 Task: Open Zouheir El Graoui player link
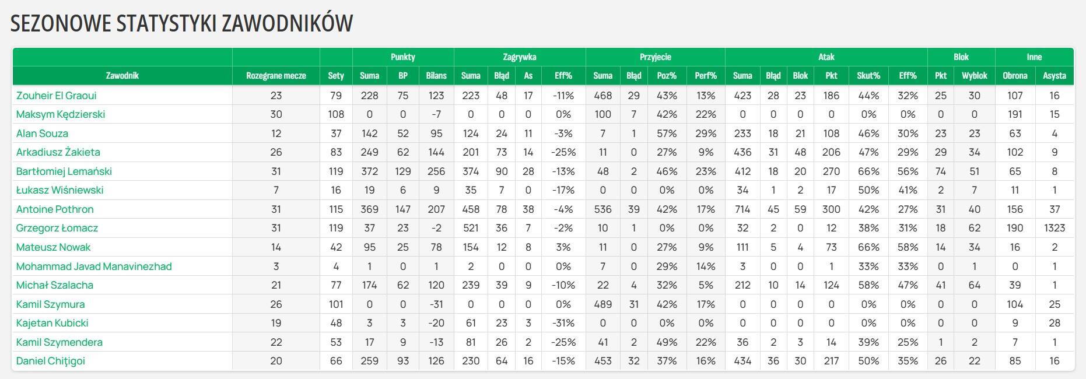tap(56, 96)
